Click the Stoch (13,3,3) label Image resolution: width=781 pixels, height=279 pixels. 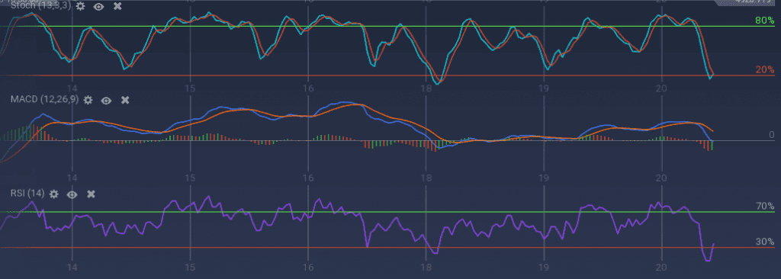pos(41,6)
